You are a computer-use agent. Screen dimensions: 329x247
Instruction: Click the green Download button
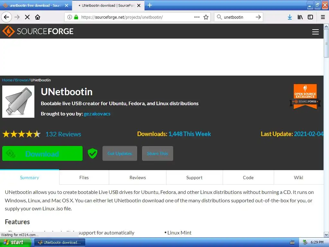42,153
